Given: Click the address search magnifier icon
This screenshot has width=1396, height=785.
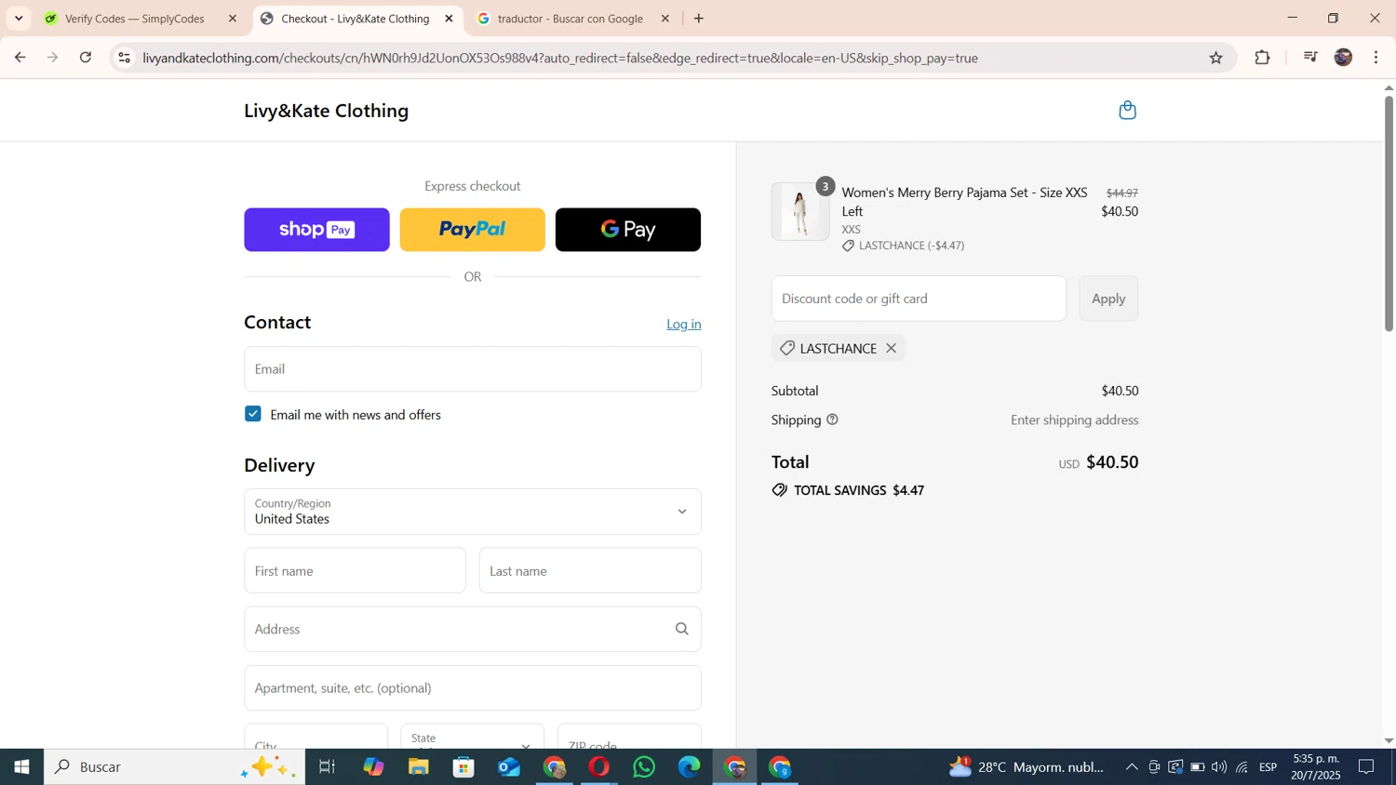Looking at the screenshot, I should click(x=681, y=629).
